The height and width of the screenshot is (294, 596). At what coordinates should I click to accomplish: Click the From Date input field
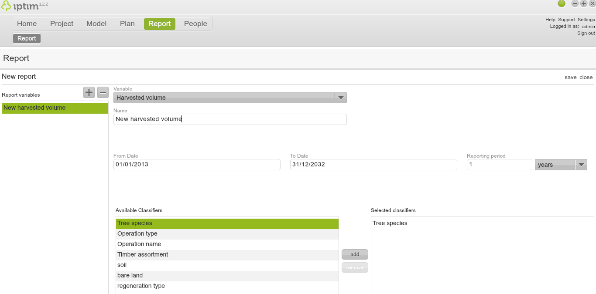(x=197, y=165)
